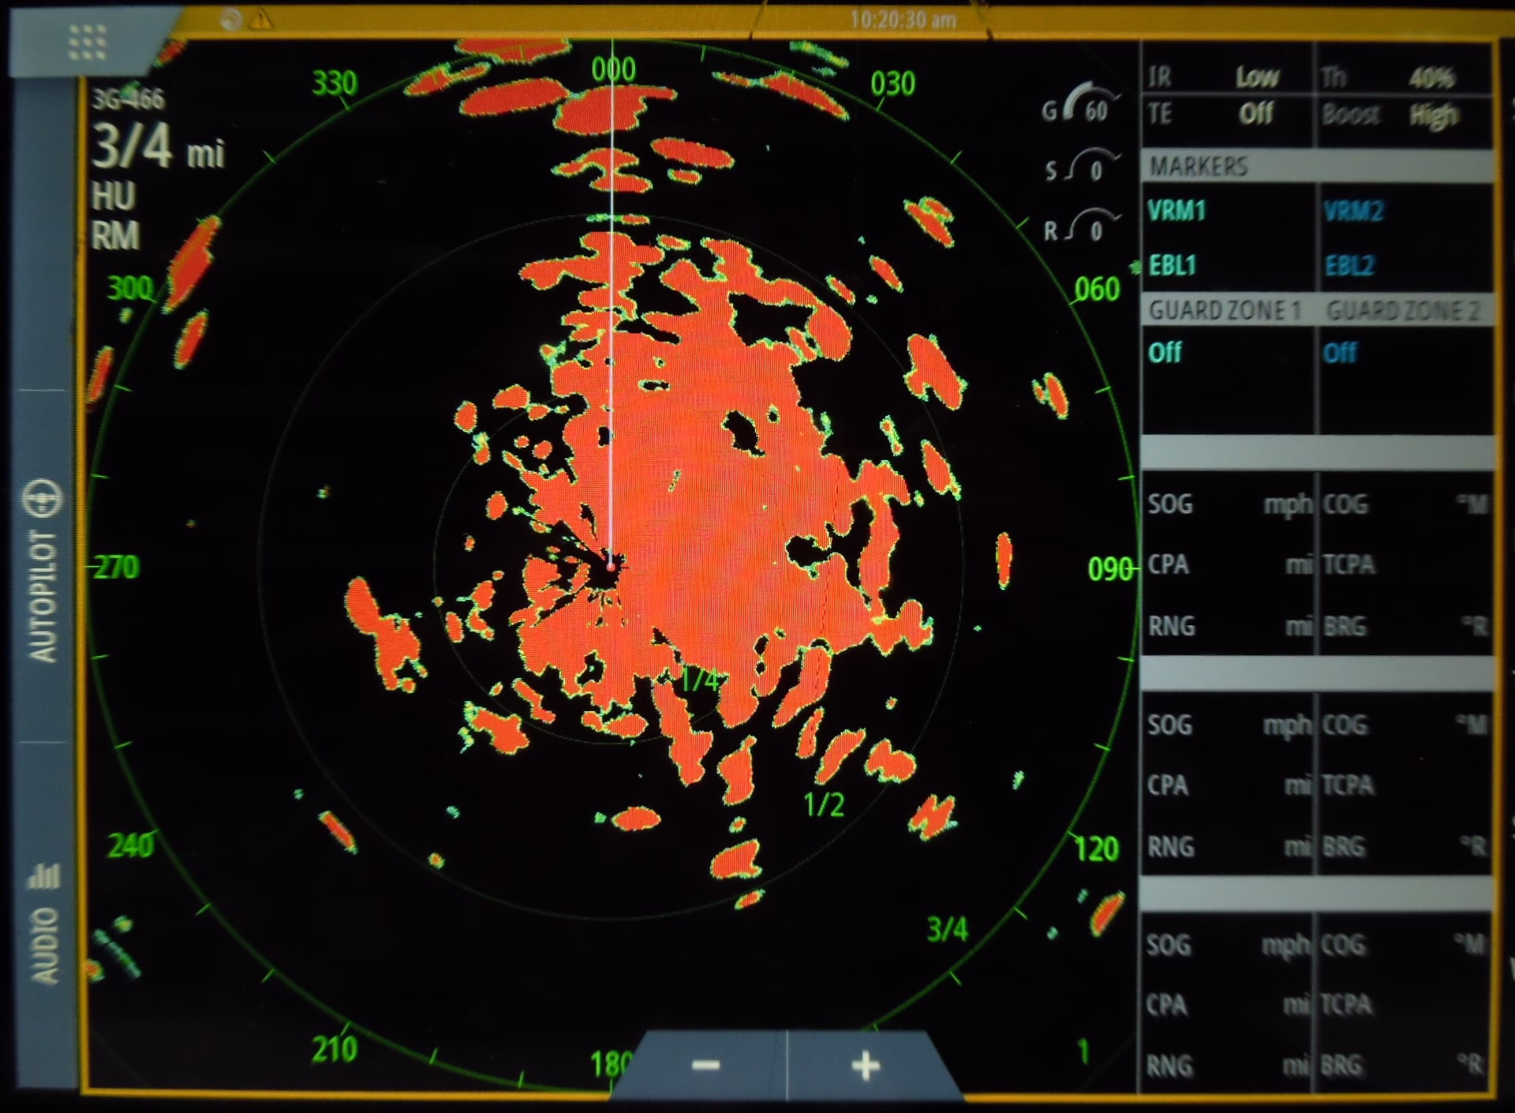Select the VRM1 marker
This screenshot has width=1515, height=1113.
point(1176,211)
